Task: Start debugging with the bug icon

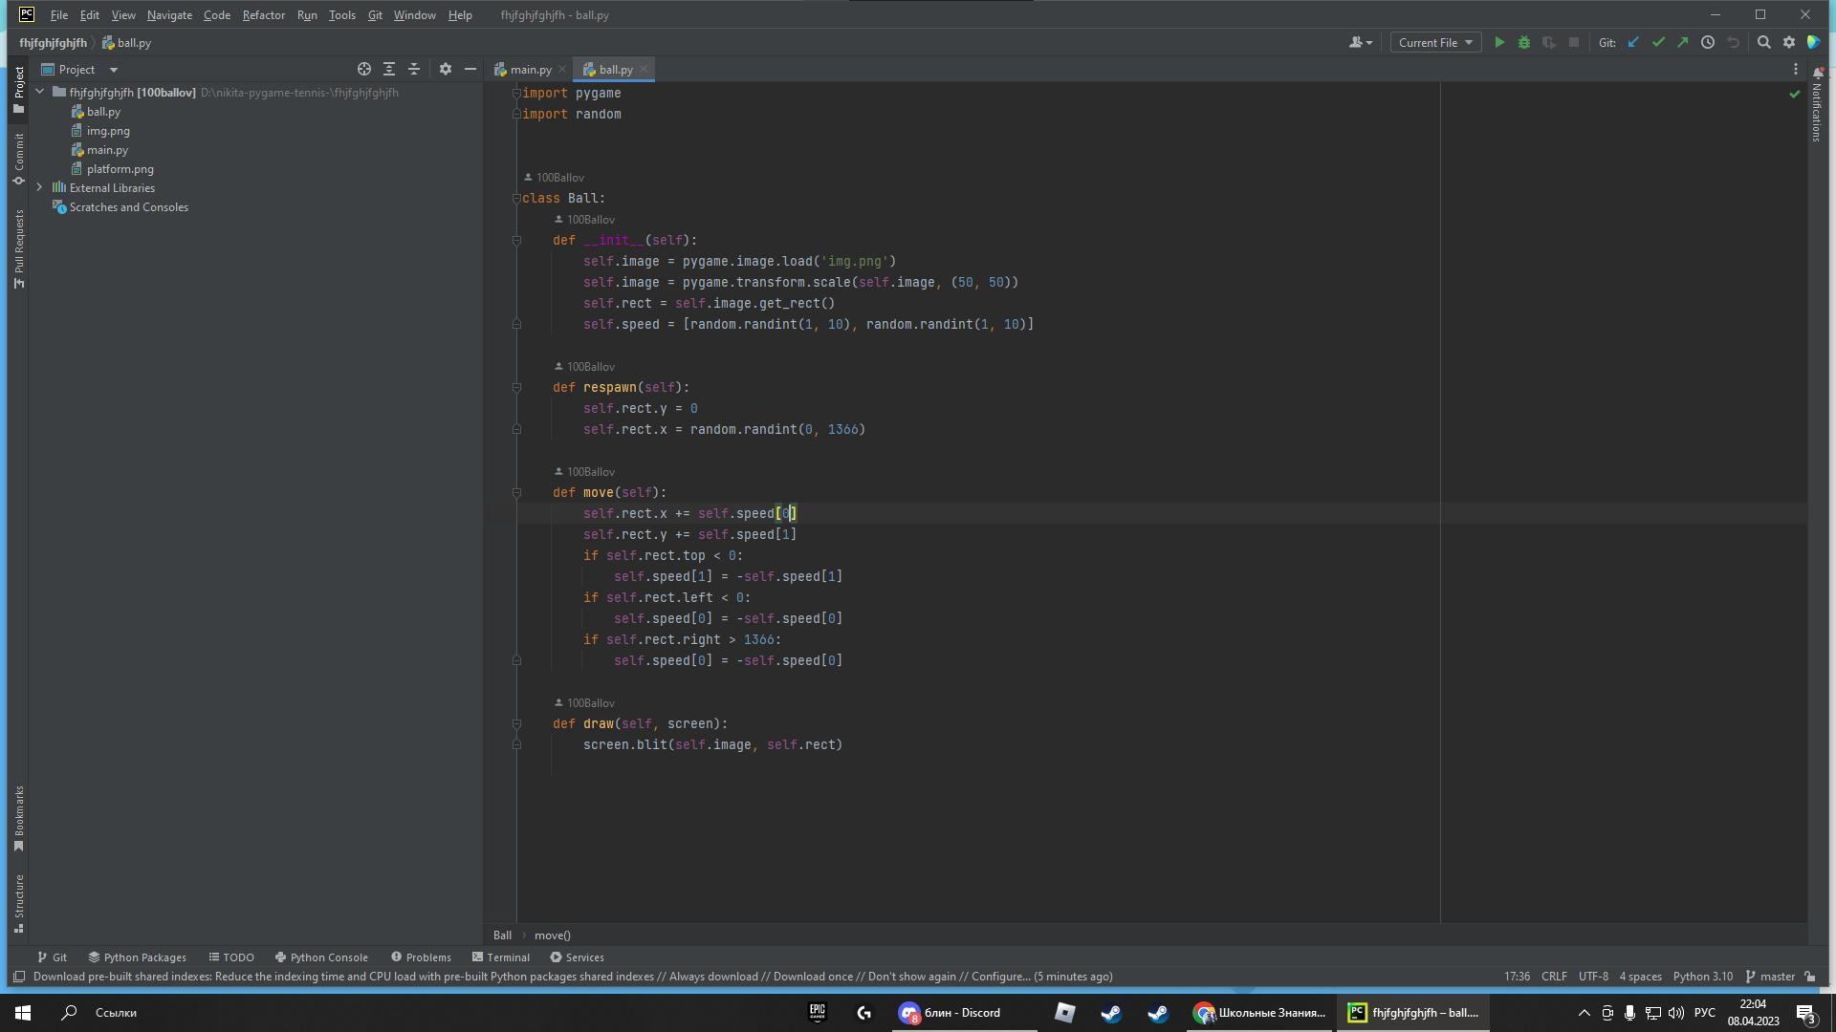Action: point(1524,42)
